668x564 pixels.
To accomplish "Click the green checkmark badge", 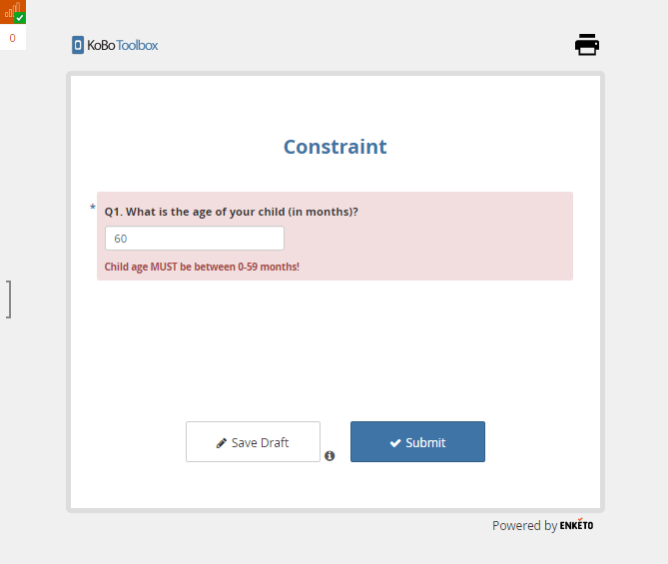I will [20, 18].
